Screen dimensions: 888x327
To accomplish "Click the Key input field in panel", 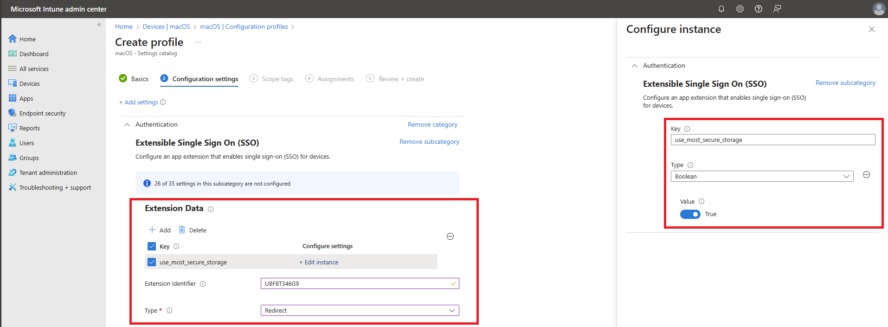I will [x=773, y=140].
